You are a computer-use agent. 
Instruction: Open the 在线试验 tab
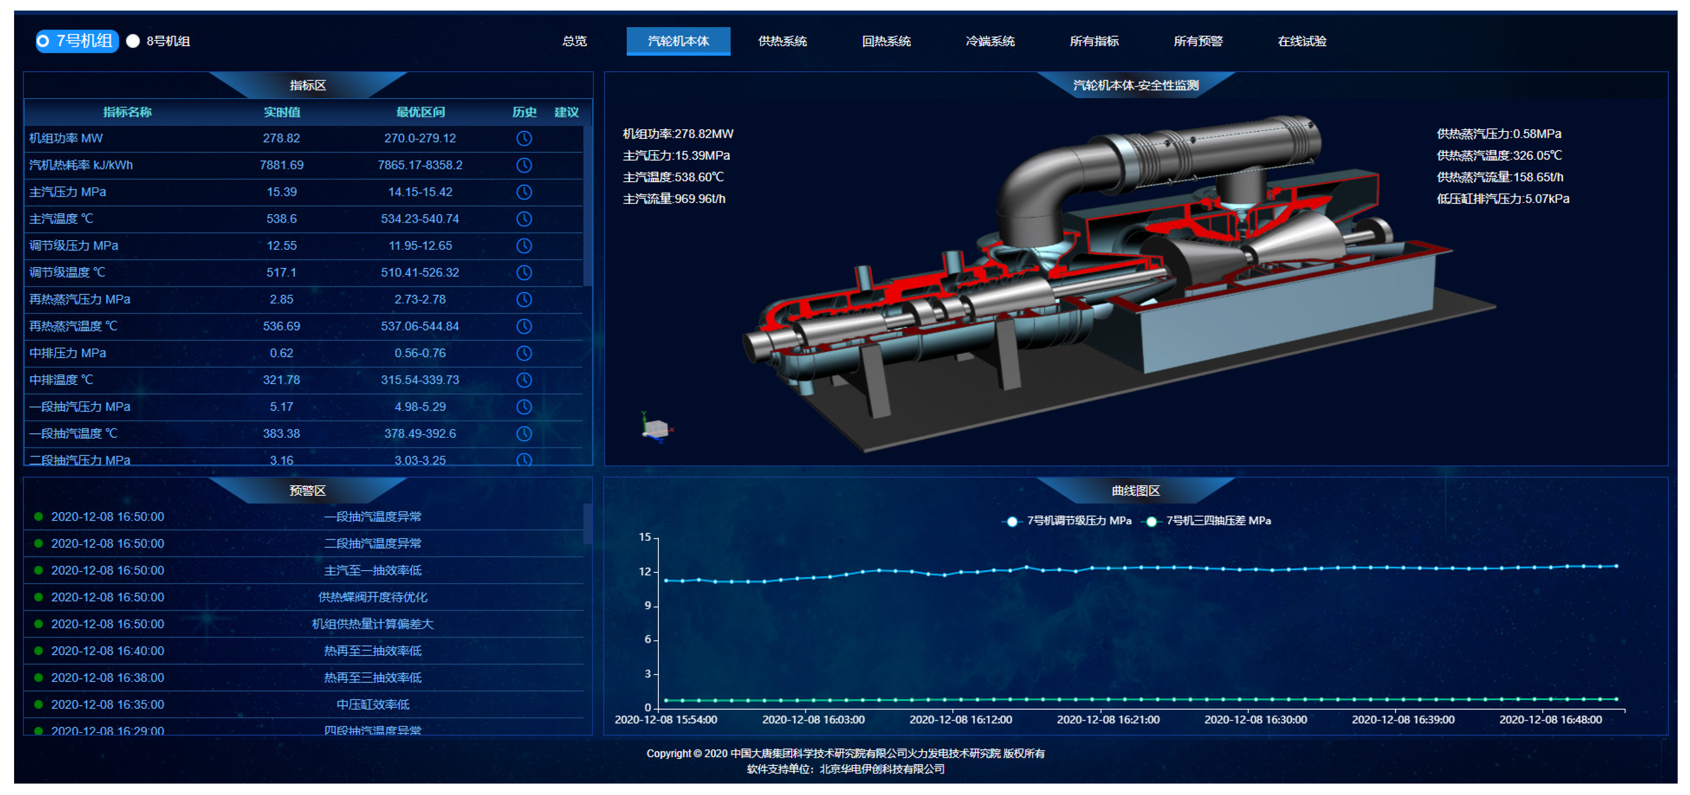(x=1302, y=41)
